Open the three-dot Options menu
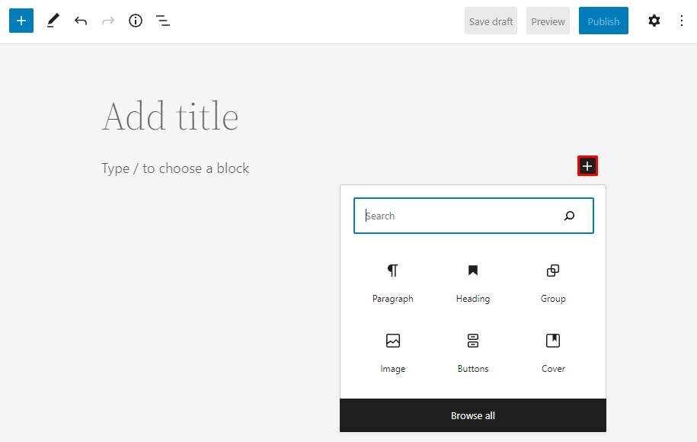This screenshot has width=697, height=442. [682, 21]
